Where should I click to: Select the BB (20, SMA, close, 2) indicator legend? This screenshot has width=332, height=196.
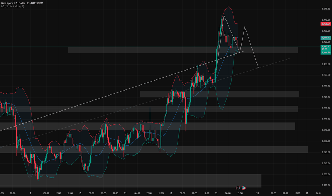pos(12,6)
